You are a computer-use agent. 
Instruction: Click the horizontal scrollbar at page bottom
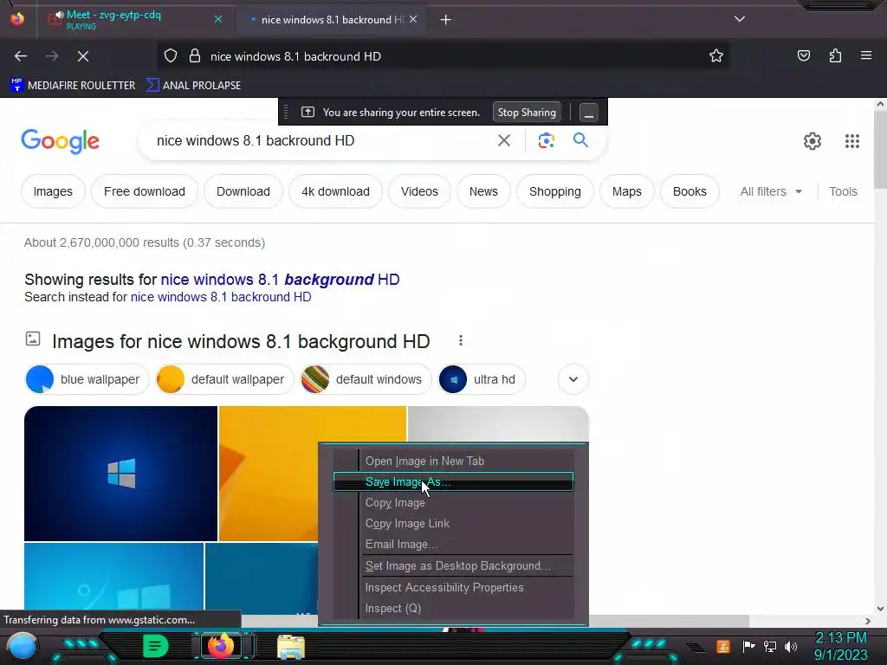tap(495, 621)
